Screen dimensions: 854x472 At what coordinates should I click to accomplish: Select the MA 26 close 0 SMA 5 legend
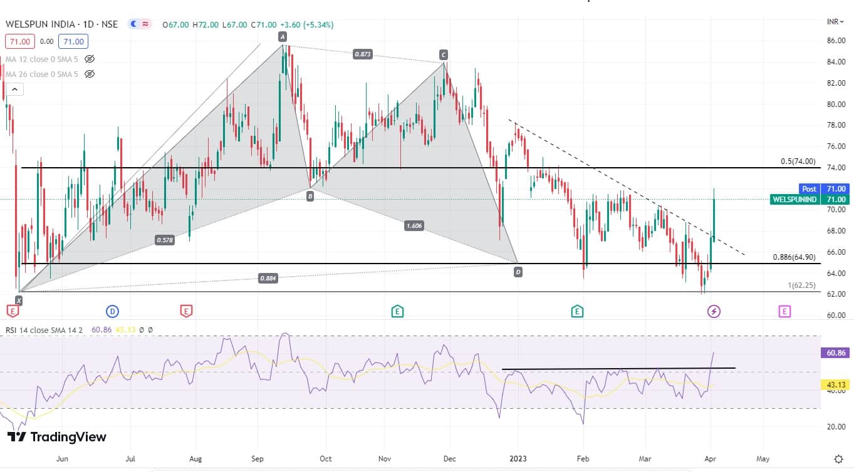pyautogui.click(x=42, y=74)
